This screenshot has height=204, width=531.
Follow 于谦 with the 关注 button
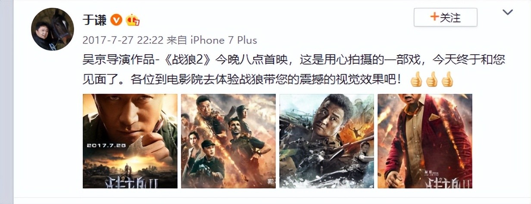point(445,18)
